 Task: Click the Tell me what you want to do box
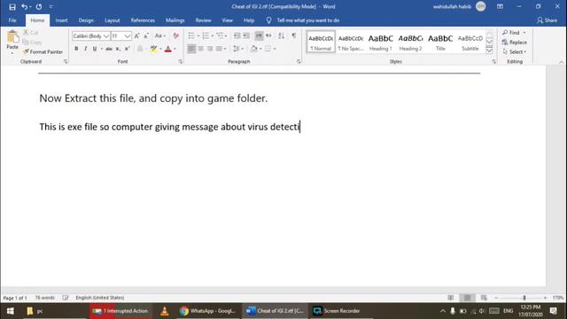coord(308,20)
